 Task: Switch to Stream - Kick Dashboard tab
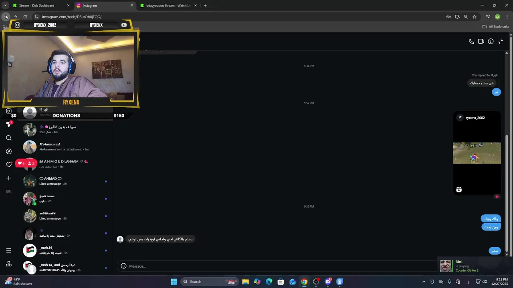tap(40, 6)
